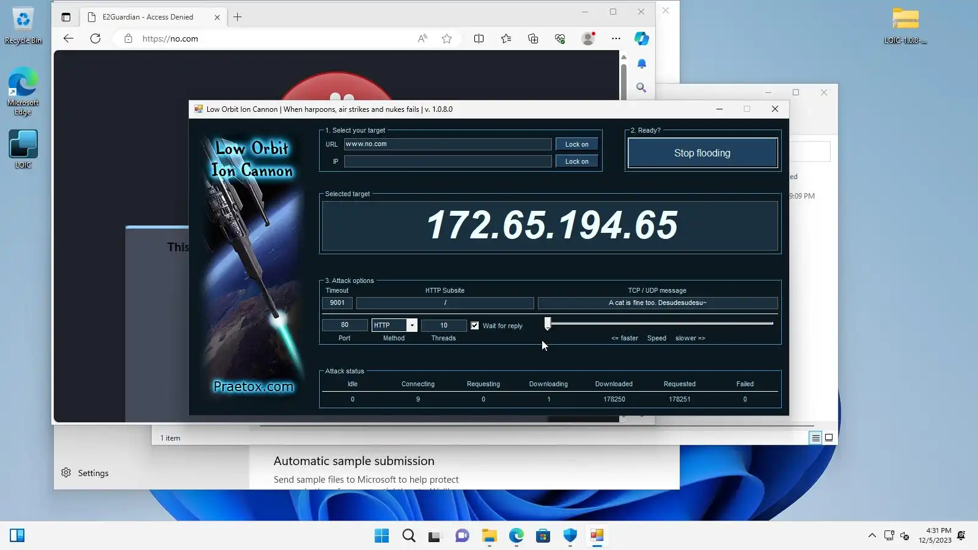The width and height of the screenshot is (978, 550).
Task: Switch File Explorer to details view
Action: pos(815,438)
